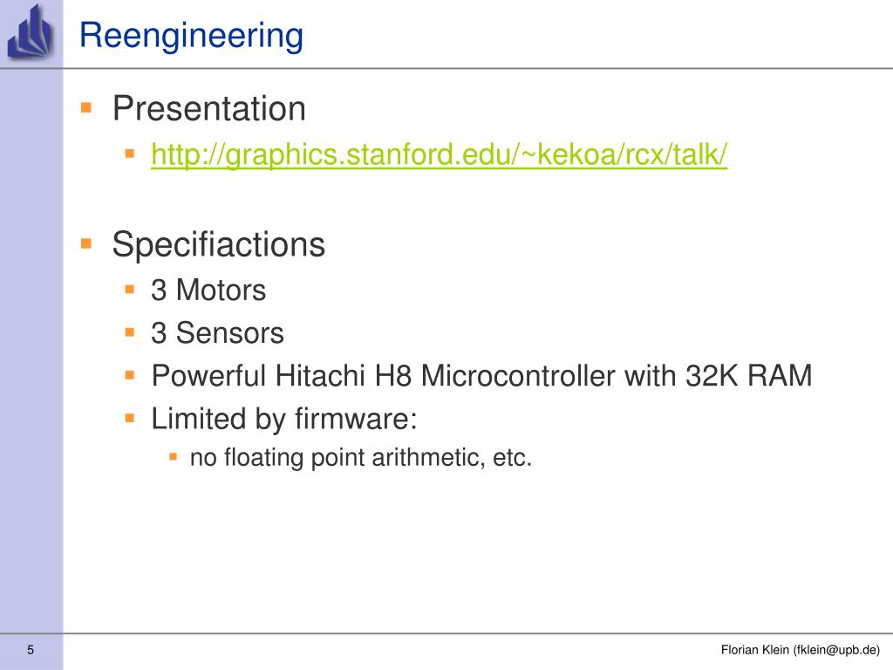Select the Specifiactions heading text
Image resolution: width=893 pixels, height=670 pixels.
[219, 245]
